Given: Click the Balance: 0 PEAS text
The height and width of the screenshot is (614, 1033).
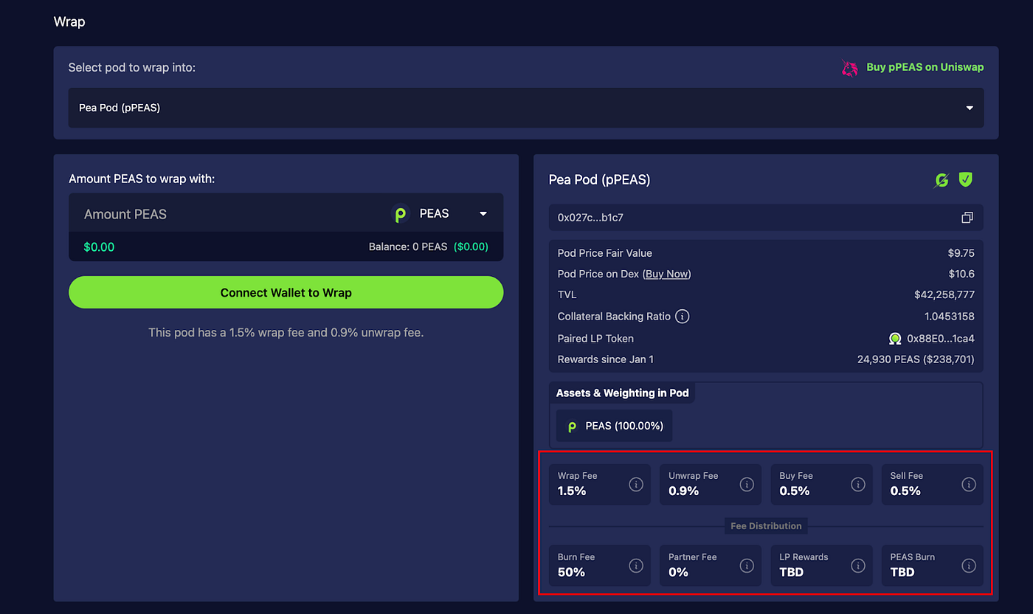Looking at the screenshot, I should (408, 246).
